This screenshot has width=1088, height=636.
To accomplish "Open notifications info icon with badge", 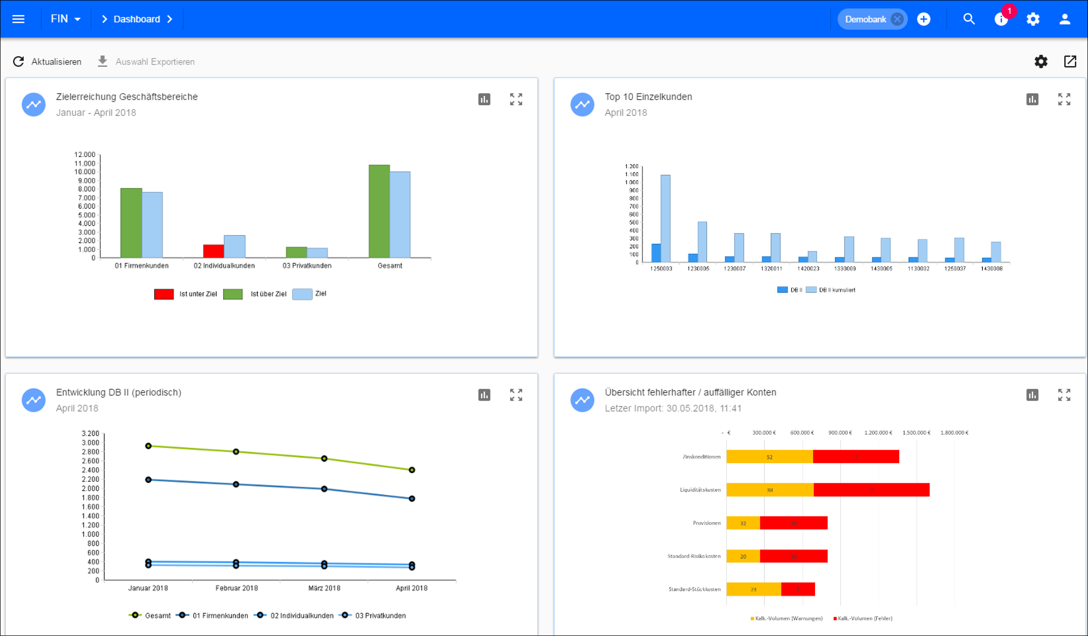I will [1001, 19].
